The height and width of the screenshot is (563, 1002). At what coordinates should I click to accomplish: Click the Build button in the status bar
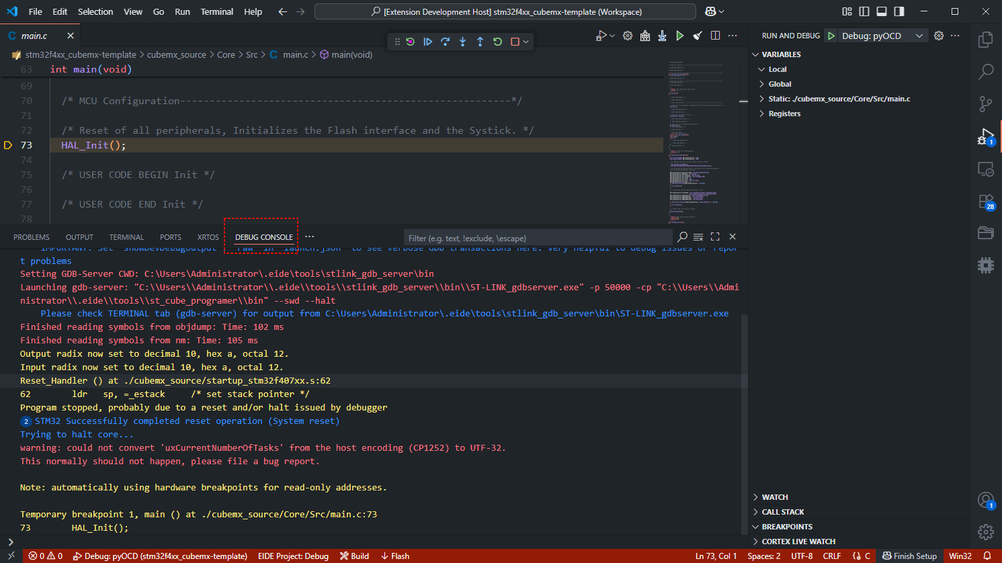354,556
